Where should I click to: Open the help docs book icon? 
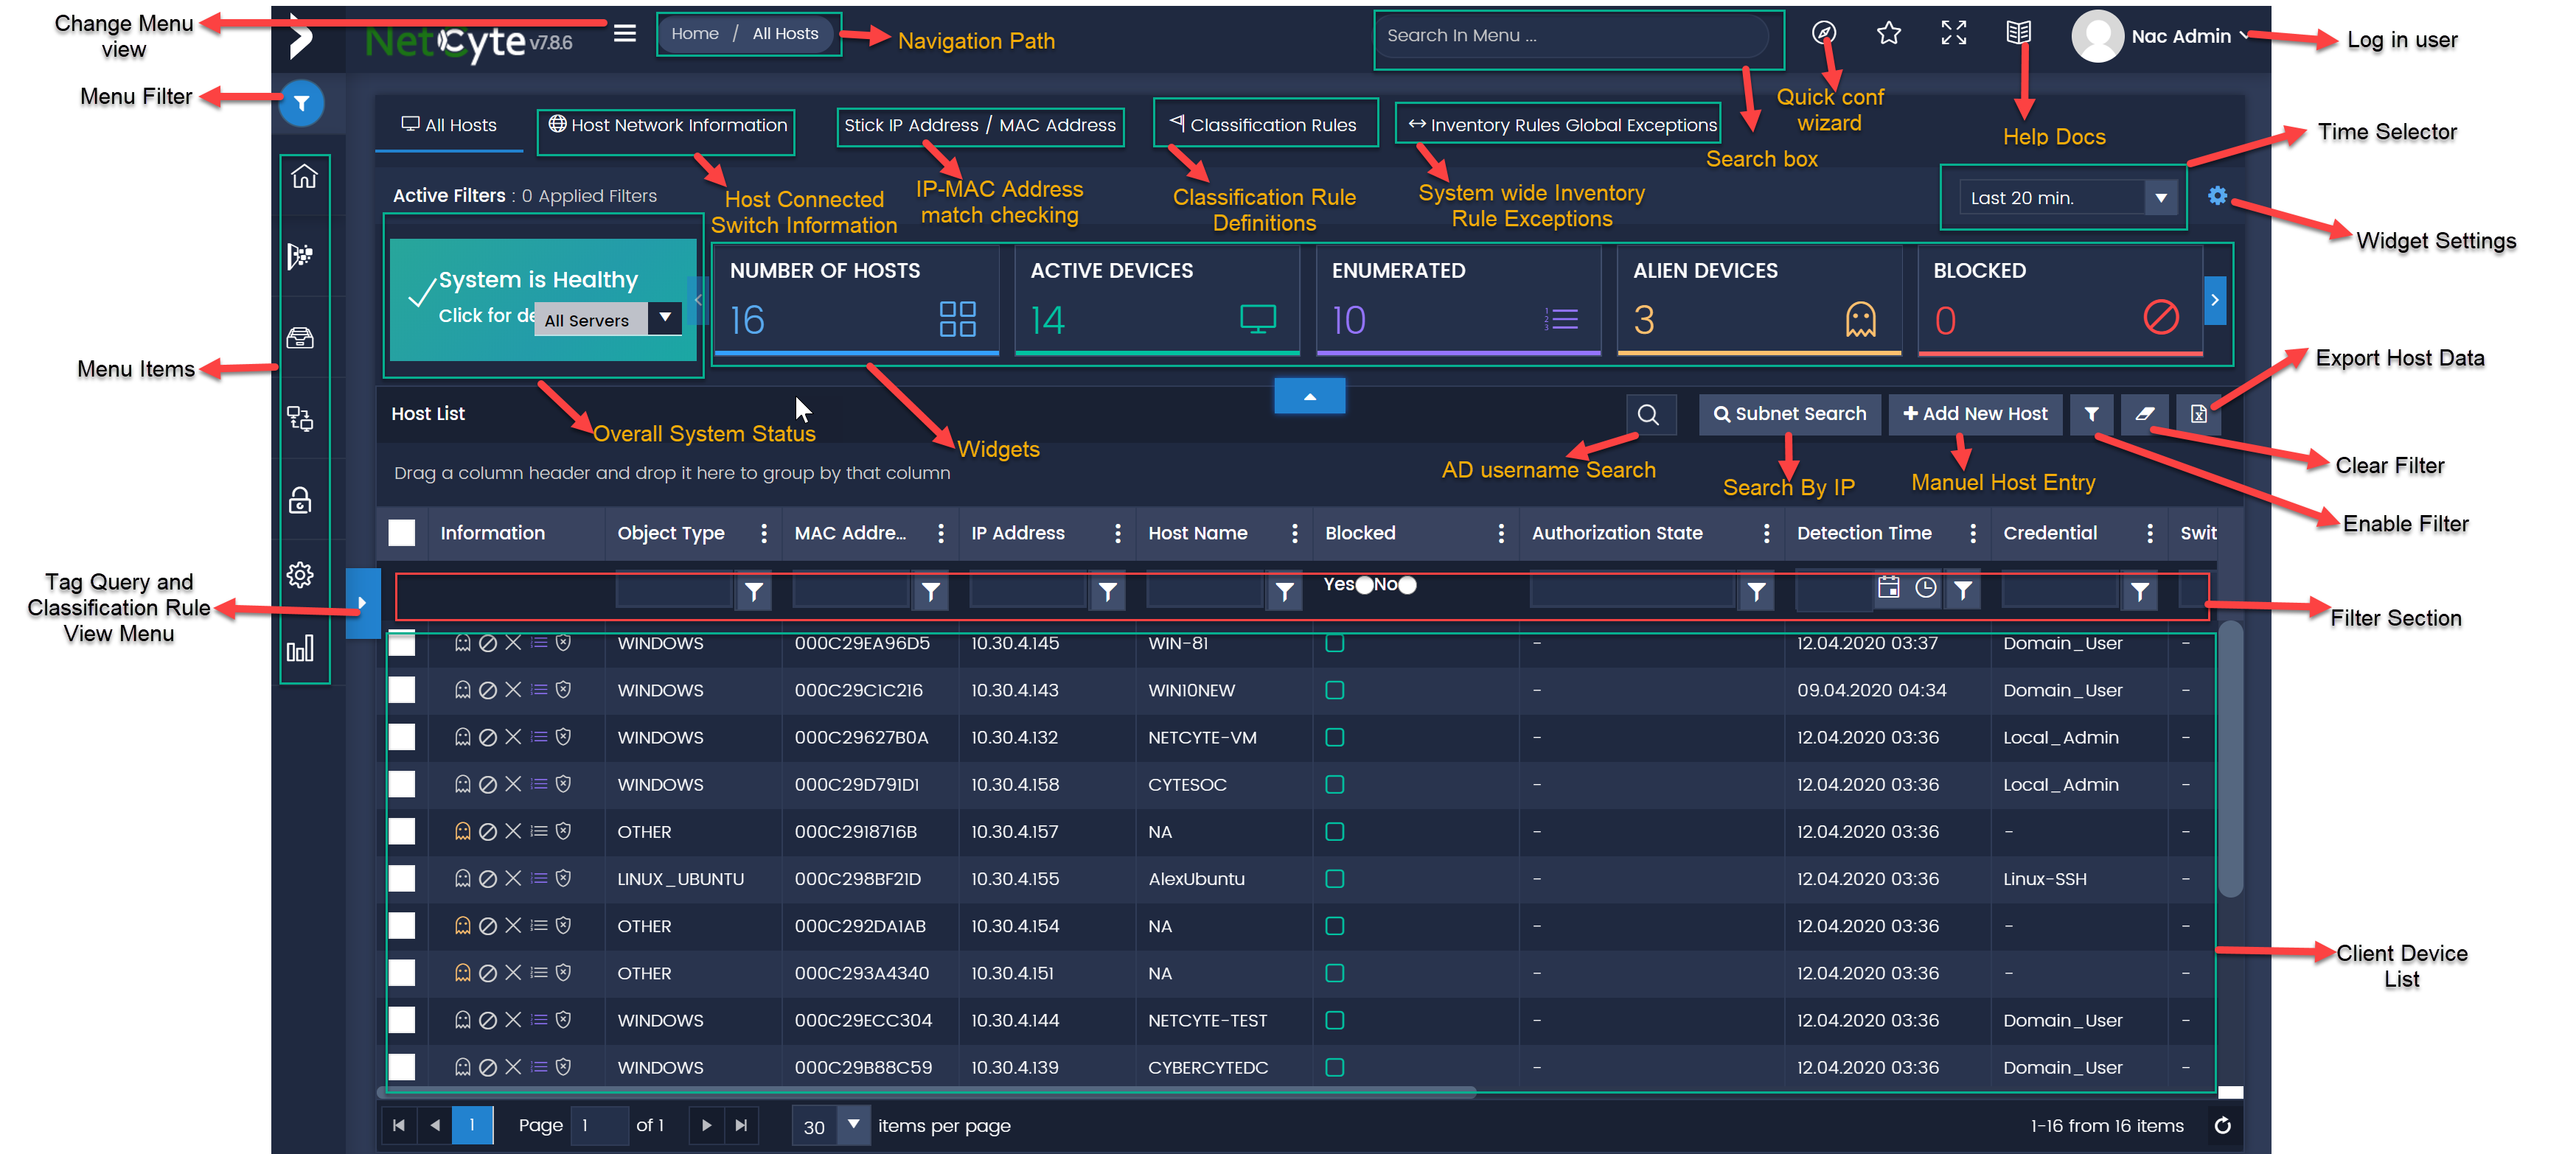click(2018, 33)
